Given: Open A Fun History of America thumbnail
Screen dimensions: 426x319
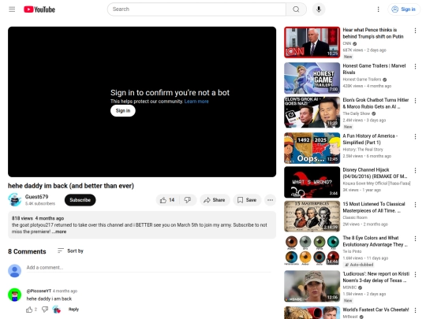Looking at the screenshot, I should (x=312, y=148).
